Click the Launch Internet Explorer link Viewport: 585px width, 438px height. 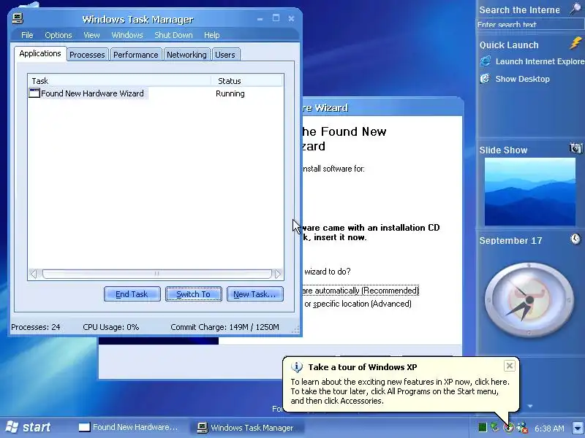(x=540, y=61)
